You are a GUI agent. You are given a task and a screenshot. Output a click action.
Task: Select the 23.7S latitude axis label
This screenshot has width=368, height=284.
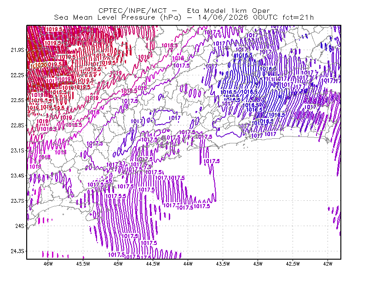pos(17,201)
